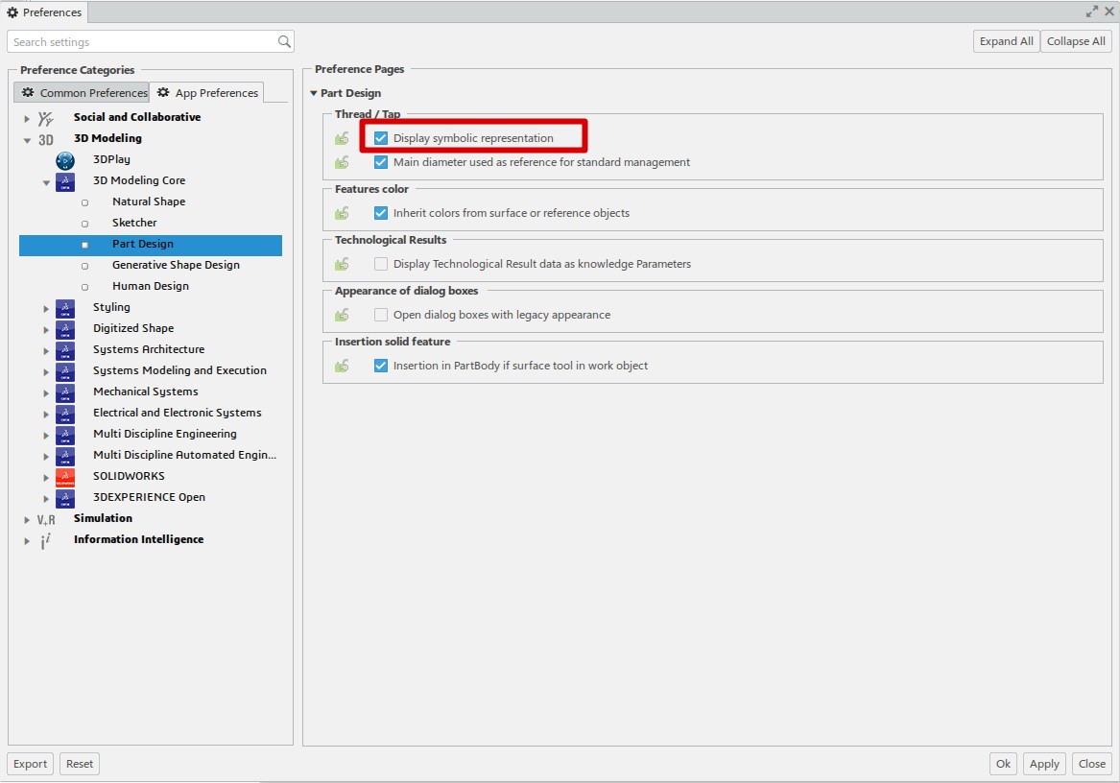The image size is (1120, 783).
Task: Click the lock icon beside Inherit colors option
Action: (x=342, y=214)
